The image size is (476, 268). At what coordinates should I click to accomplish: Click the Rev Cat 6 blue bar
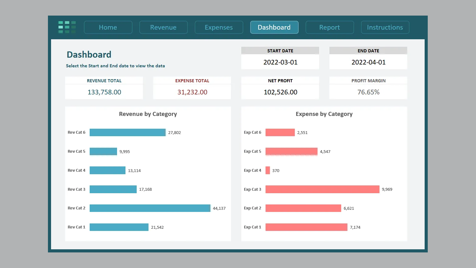[x=127, y=132]
